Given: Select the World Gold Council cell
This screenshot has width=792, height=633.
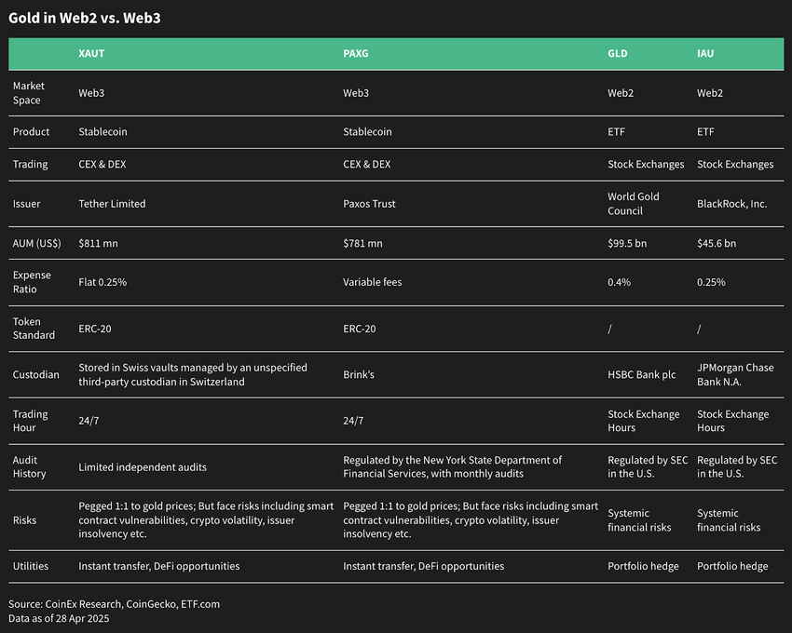Looking at the screenshot, I should click(634, 204).
